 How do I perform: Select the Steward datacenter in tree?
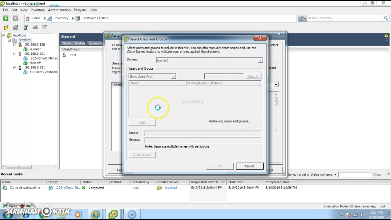24,40
